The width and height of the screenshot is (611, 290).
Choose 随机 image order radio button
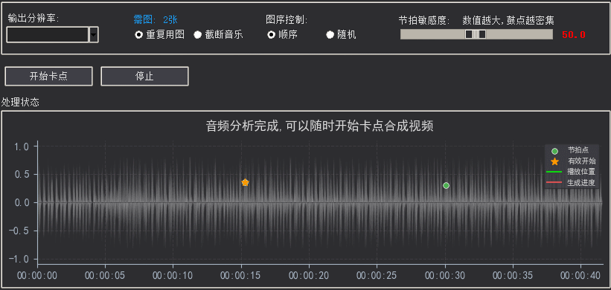[x=341, y=35]
